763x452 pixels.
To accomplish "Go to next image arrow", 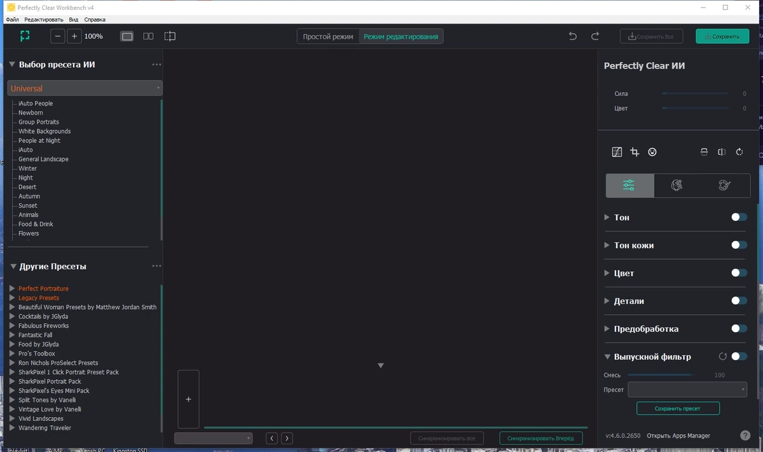I will click(x=287, y=438).
